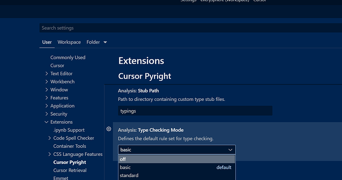The height and width of the screenshot is (180, 342).
Task: Edit the Stub Path 'typings' field
Action: click(195, 111)
